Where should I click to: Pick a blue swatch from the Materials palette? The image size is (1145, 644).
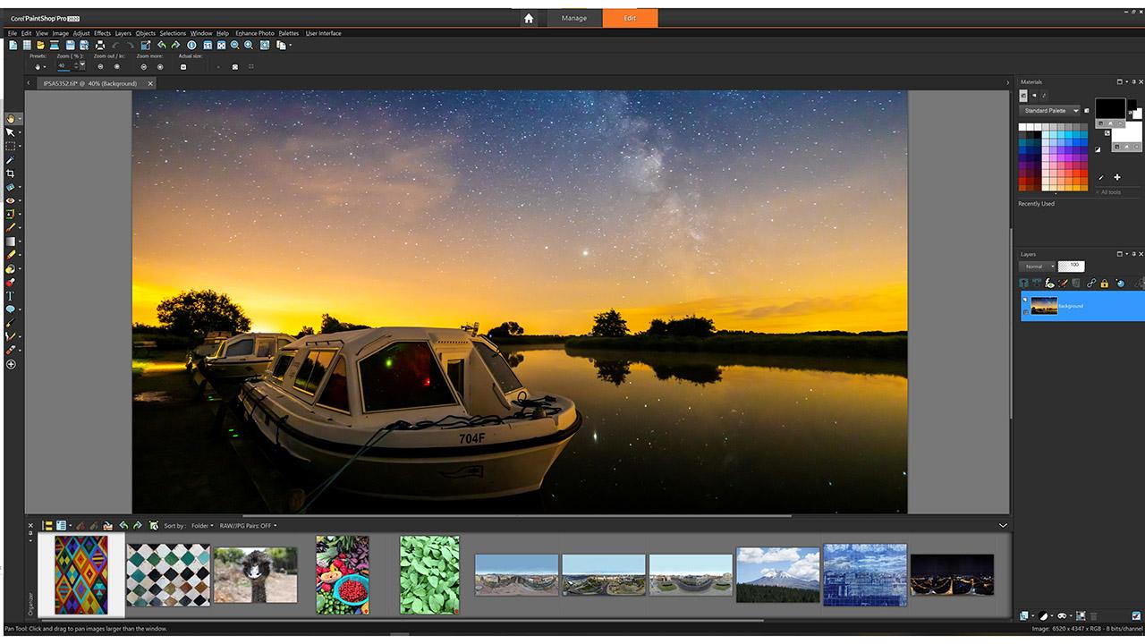[x=1078, y=141]
